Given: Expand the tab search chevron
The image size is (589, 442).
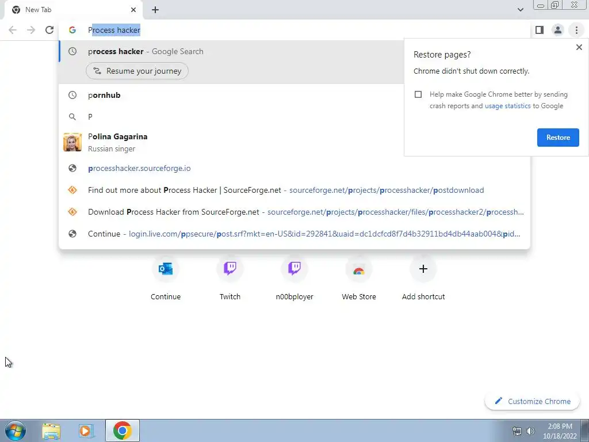Looking at the screenshot, I should click(520, 10).
